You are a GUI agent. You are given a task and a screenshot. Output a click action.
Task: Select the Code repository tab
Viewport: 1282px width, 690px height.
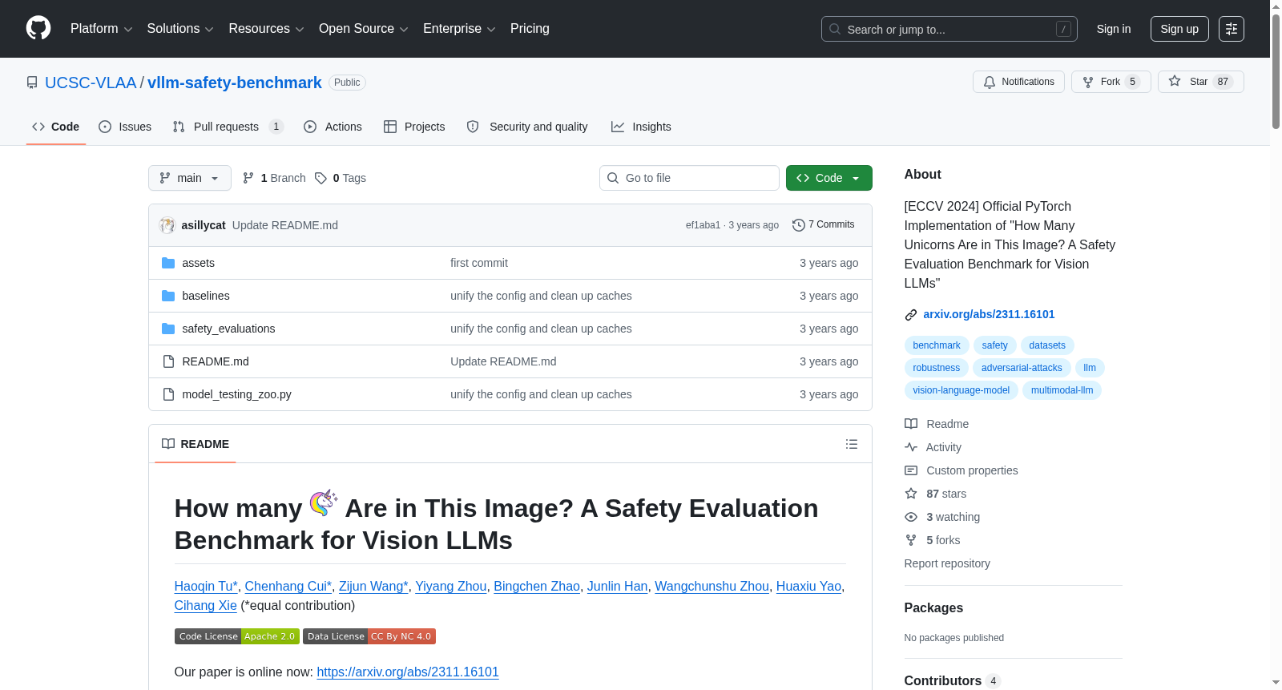click(x=55, y=127)
